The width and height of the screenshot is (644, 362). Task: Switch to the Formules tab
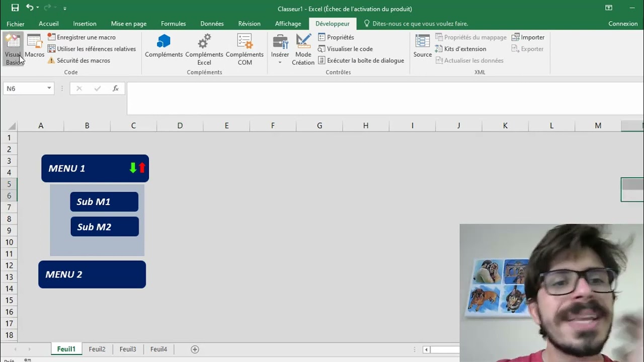(174, 24)
